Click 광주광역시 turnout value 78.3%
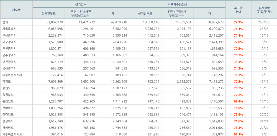The height and width of the screenshot is (136, 277). click(238, 55)
